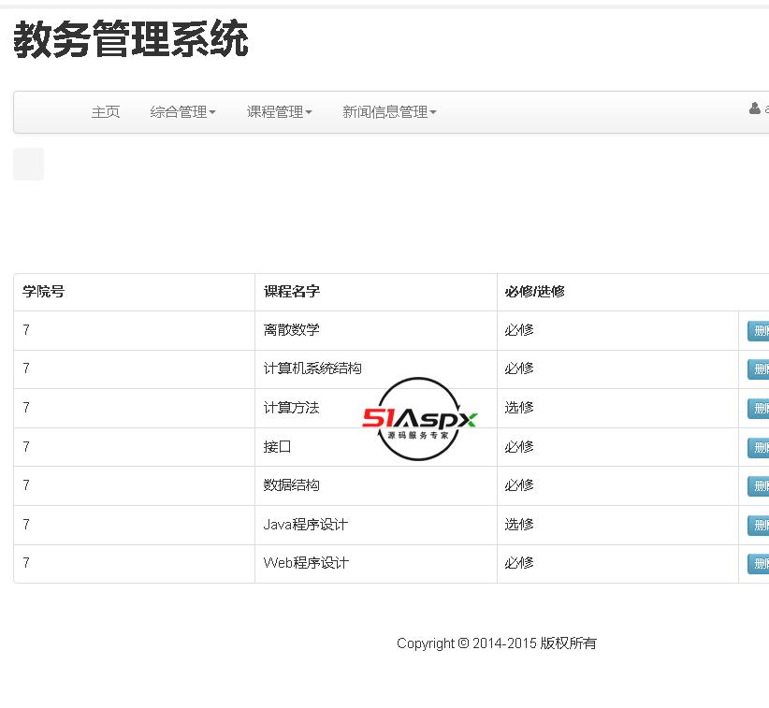Click the user profile icon in navbar
The width and height of the screenshot is (769, 708).
pyautogui.click(x=755, y=109)
